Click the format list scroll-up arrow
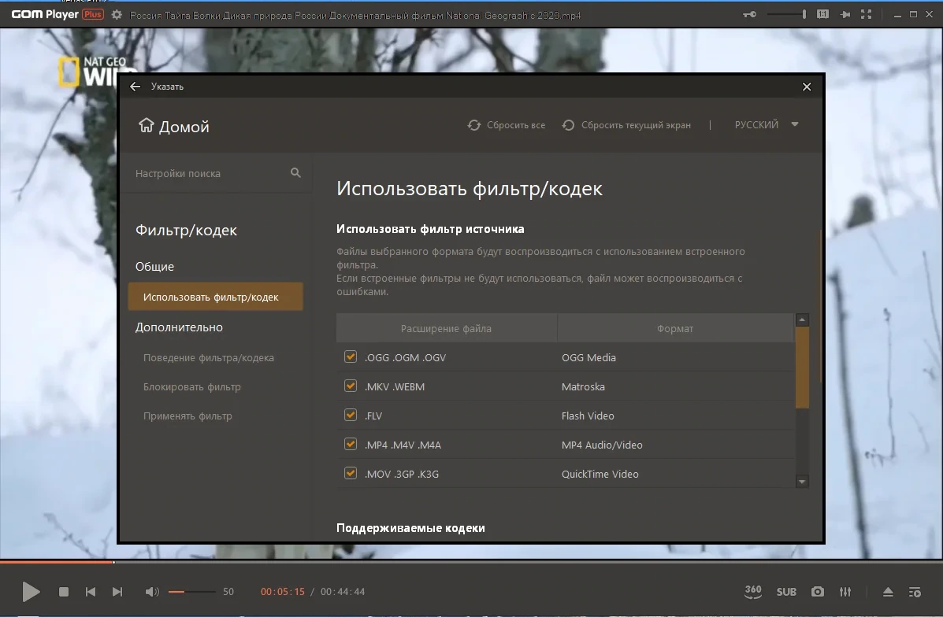 802,320
